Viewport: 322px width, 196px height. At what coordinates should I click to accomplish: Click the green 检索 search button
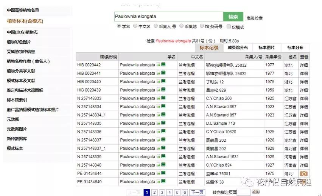233,17
